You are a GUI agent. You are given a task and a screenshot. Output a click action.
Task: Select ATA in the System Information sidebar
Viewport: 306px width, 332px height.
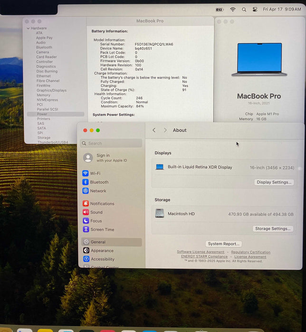point(39,33)
